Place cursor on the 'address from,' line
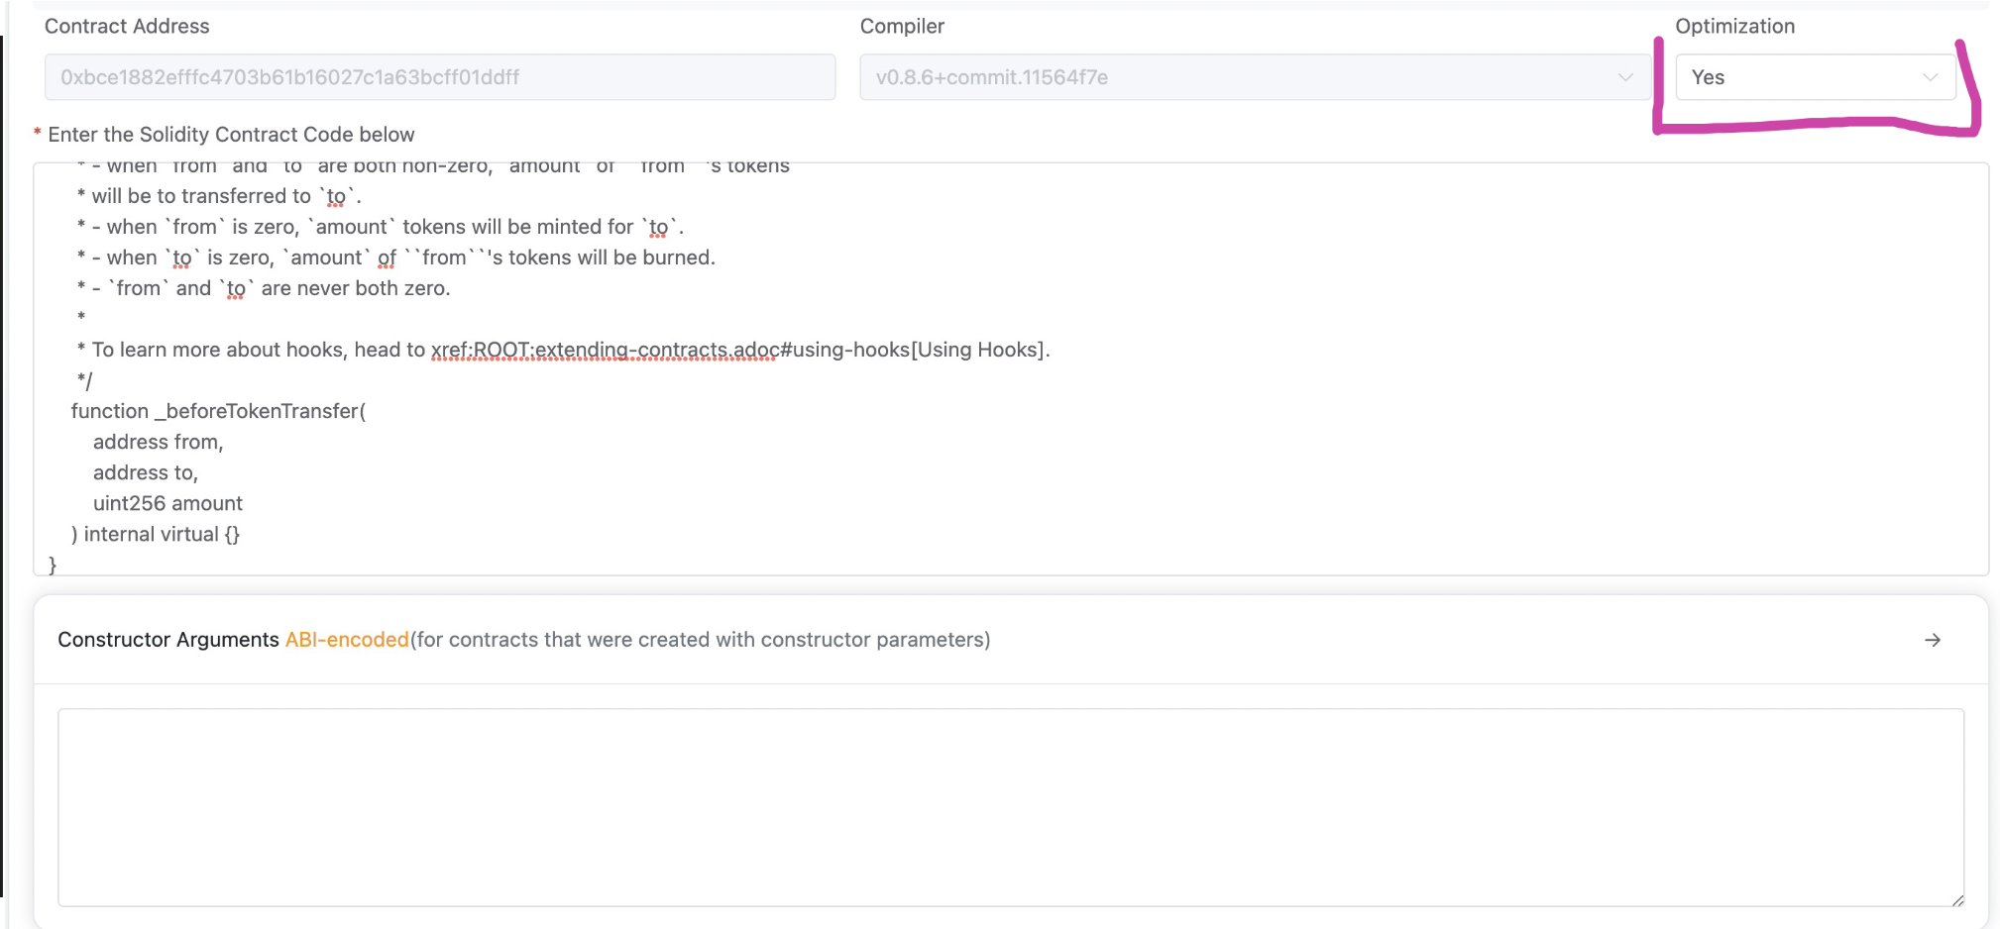Viewport: 2000px width, 929px height. pos(159,442)
